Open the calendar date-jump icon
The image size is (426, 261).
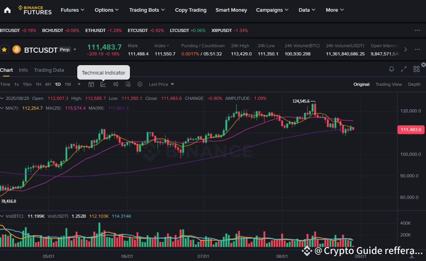(91, 85)
